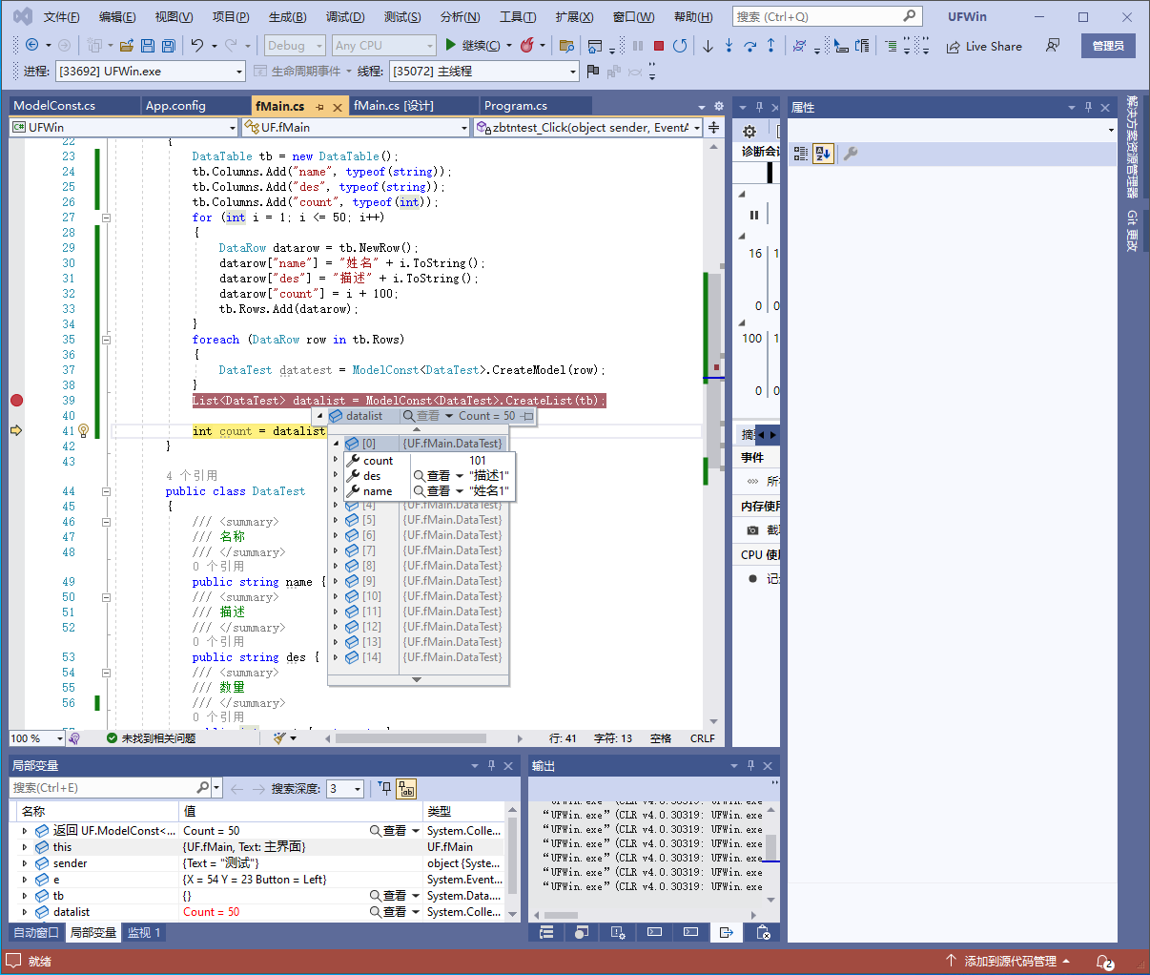Image resolution: width=1150 pixels, height=975 pixels.
Task: Collapse foreach block at line 35
Action: (106, 340)
